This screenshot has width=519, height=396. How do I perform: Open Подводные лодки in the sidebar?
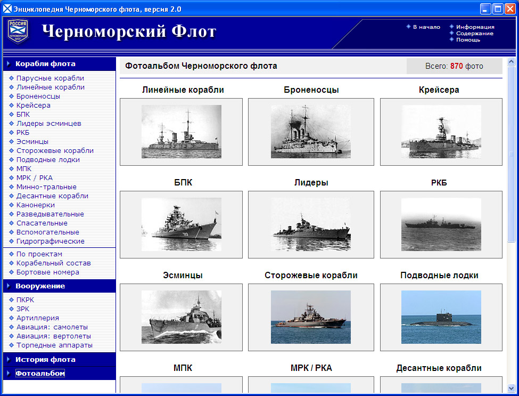[48, 160]
